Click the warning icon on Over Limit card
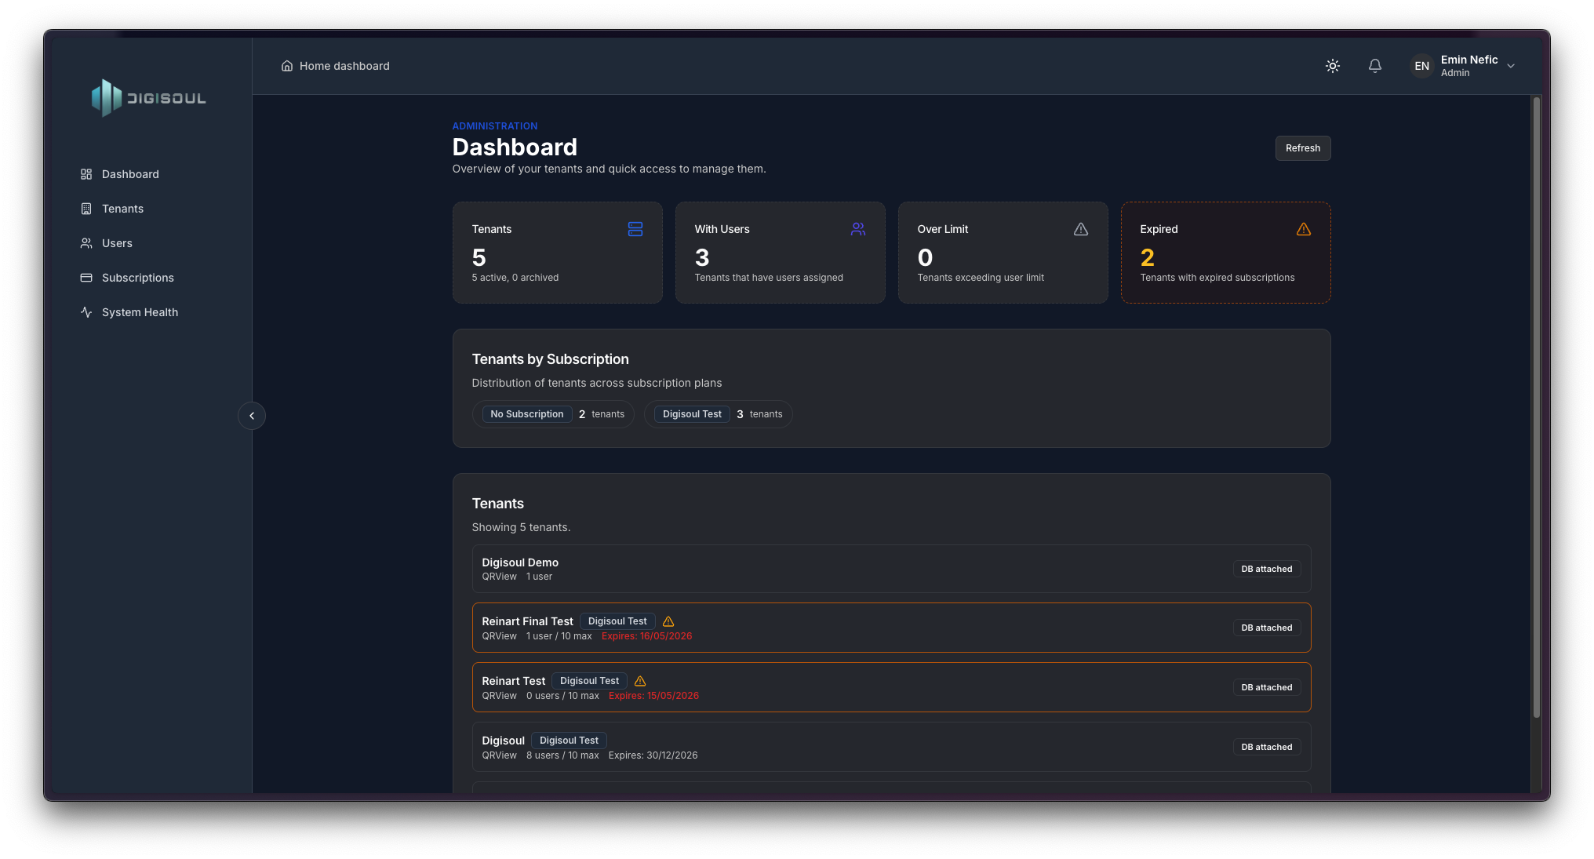Screen dimensions: 1594x859 [1081, 229]
